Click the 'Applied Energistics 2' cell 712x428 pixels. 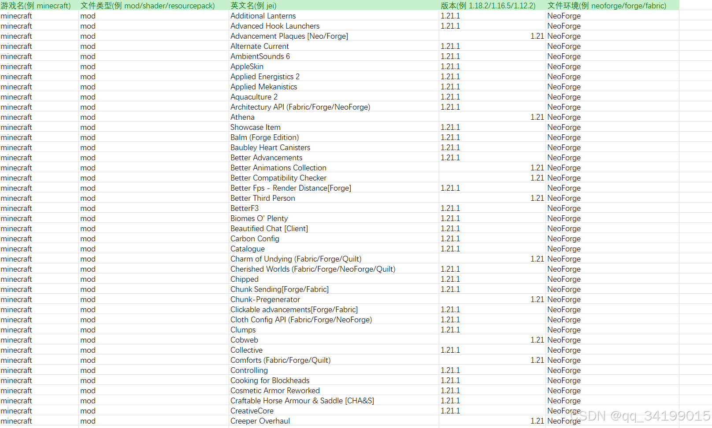coord(334,77)
